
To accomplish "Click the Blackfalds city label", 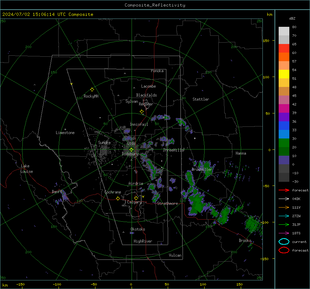I will click(x=146, y=95).
